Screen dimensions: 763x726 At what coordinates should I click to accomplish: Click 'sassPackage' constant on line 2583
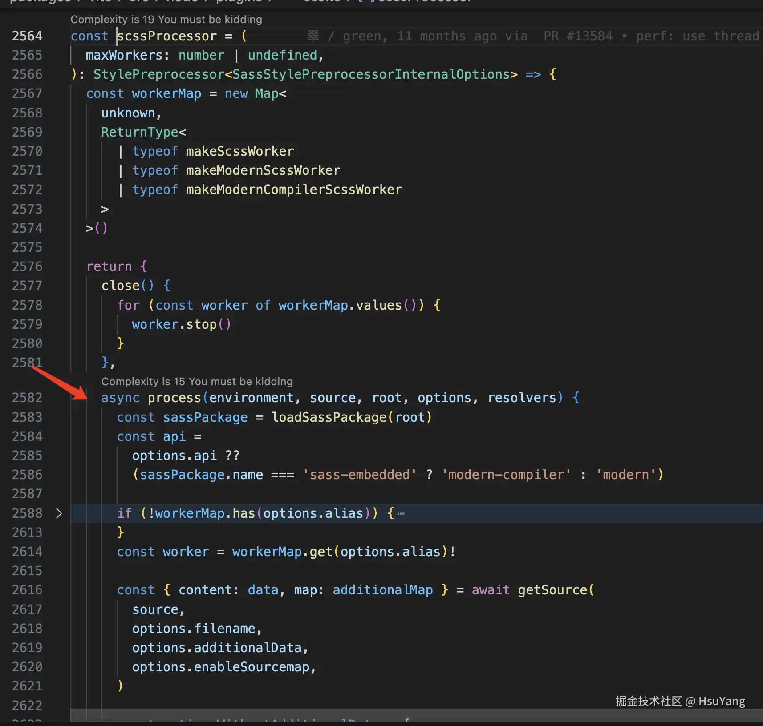(205, 417)
